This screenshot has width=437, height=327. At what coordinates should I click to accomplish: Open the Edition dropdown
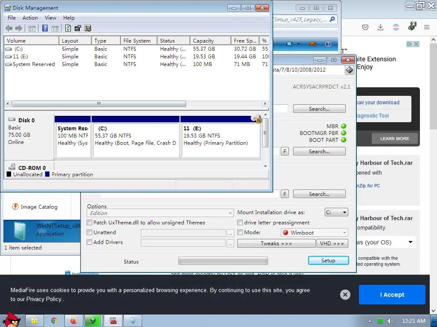[160, 213]
